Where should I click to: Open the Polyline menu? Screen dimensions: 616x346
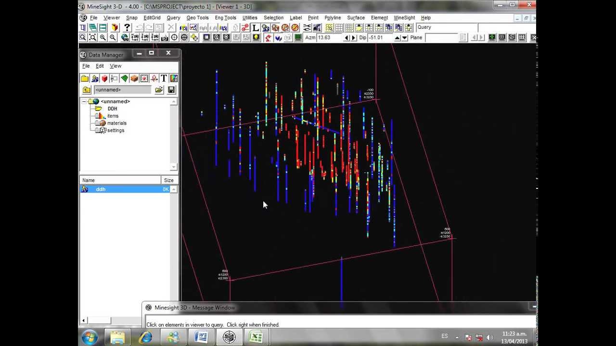point(333,18)
